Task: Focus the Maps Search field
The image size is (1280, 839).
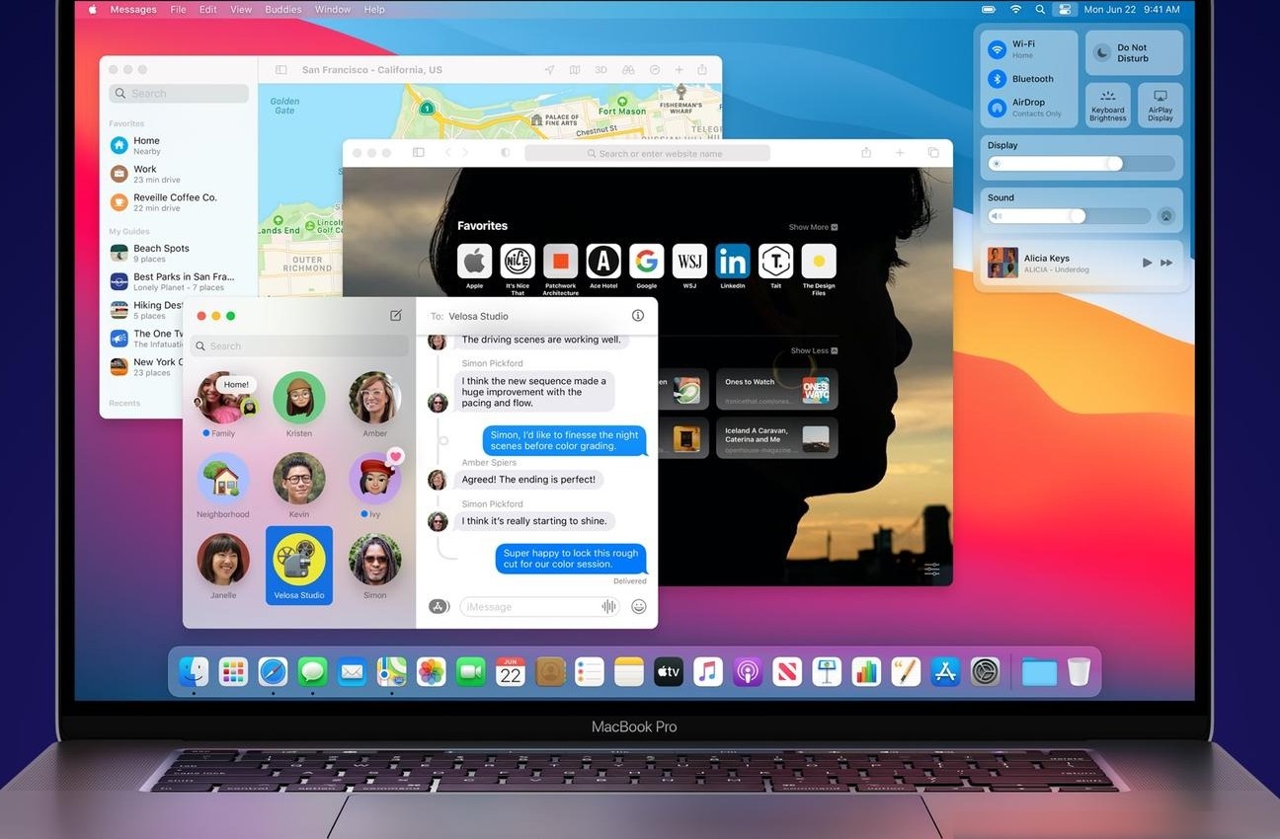Action: (x=179, y=93)
